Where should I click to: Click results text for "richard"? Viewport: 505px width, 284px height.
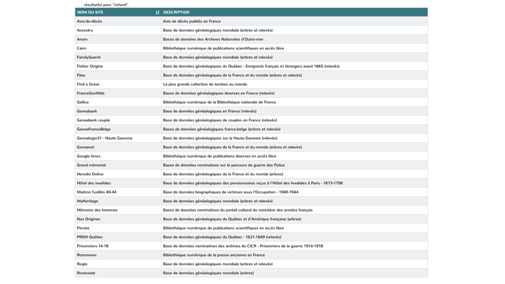coord(106,5)
